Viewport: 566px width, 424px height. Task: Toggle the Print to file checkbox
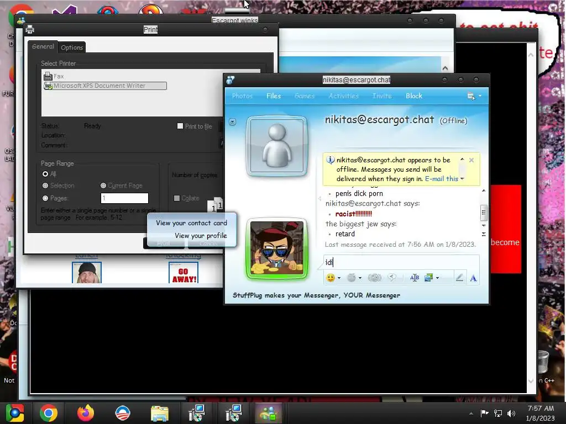pyautogui.click(x=180, y=126)
